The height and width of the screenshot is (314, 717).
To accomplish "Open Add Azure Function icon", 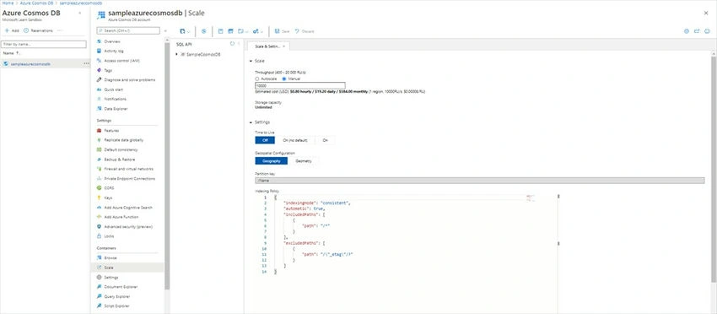I will 100,217.
